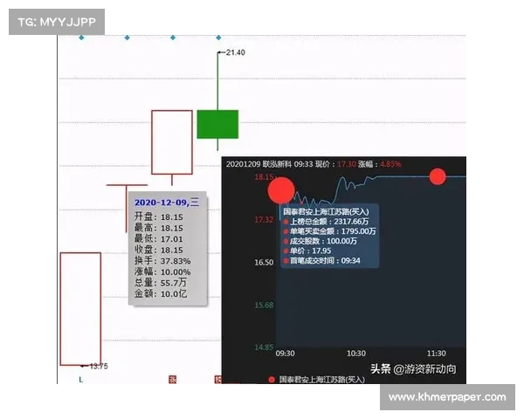The image size is (524, 419).
Task: Click the blue diamond marker above the green candlestick
Action: click(x=218, y=38)
